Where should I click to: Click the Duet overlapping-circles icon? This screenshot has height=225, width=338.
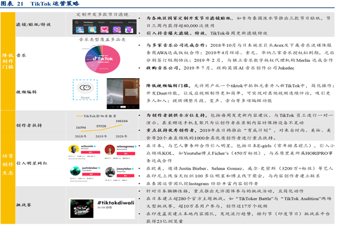85,88
